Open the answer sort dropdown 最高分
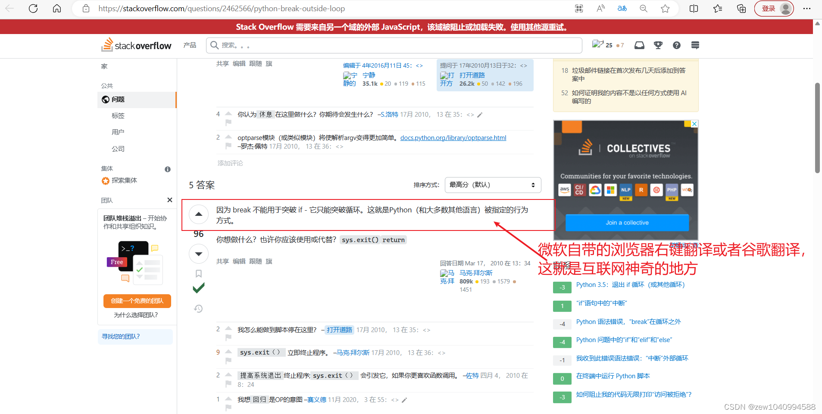This screenshot has height=414, width=822. [x=492, y=184]
